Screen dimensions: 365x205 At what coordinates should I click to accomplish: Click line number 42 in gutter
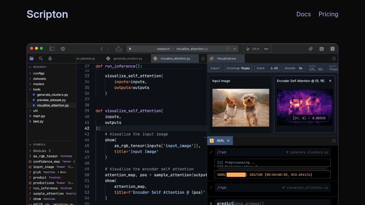(x=87, y=128)
